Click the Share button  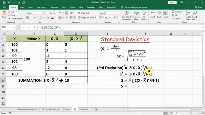click(x=199, y=7)
